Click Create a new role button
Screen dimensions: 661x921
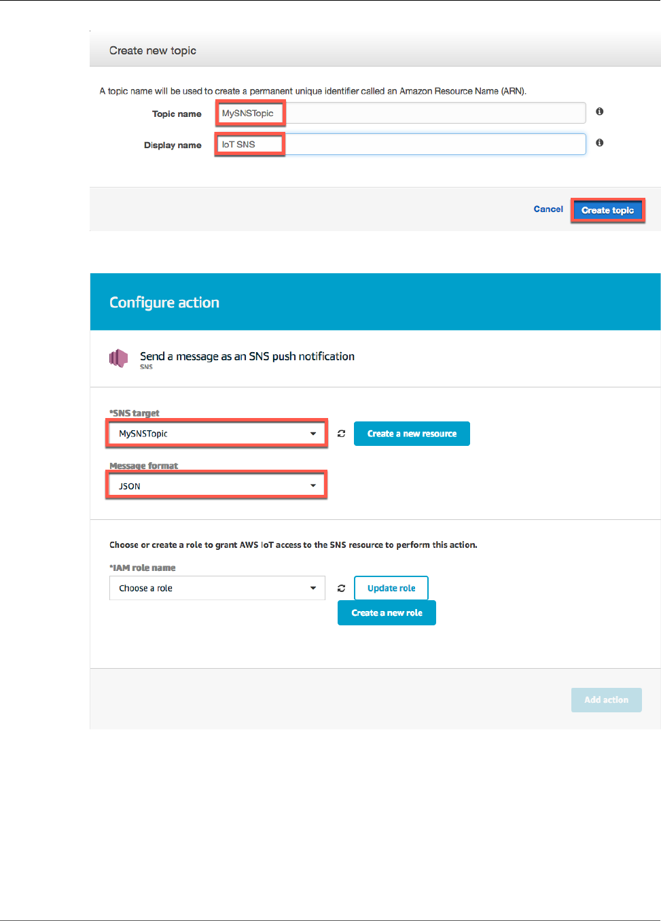(x=387, y=613)
